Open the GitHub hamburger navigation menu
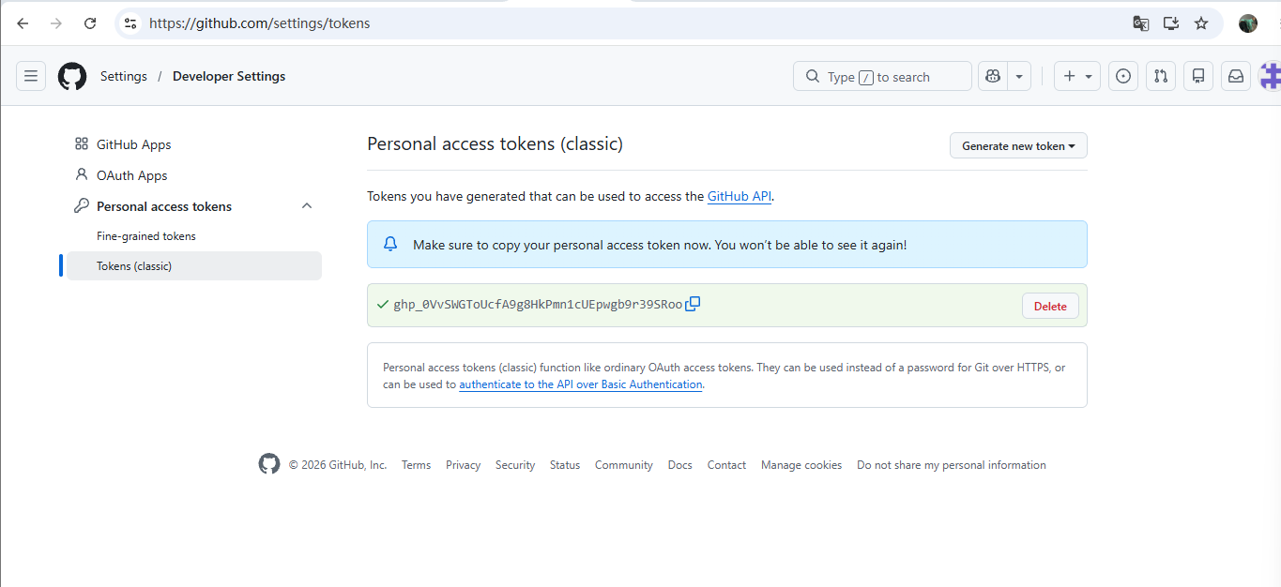1281x587 pixels. 31,76
